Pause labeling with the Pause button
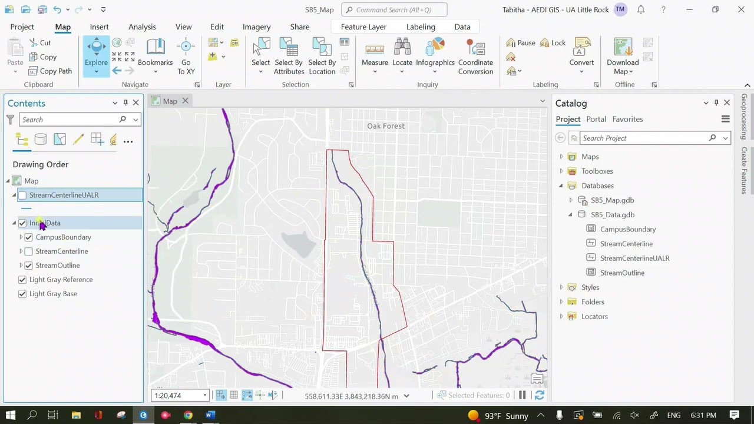This screenshot has width=754, height=424. 521,43
